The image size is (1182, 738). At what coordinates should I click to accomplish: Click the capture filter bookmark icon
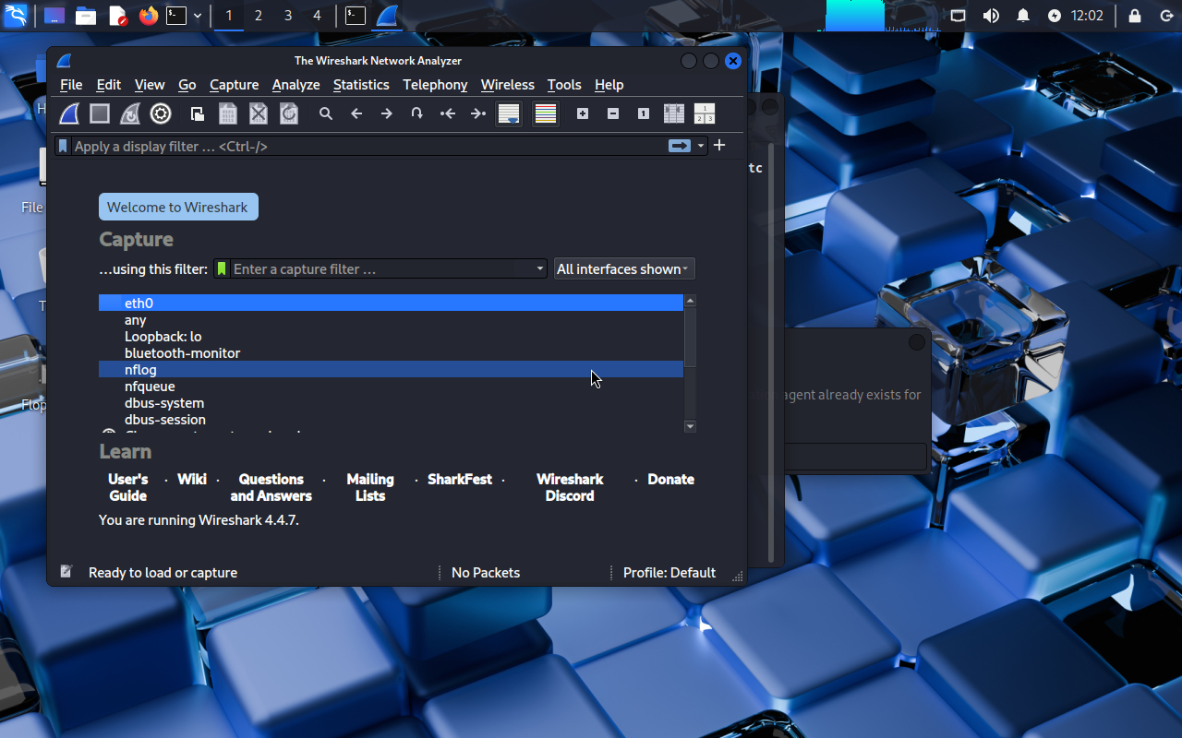click(222, 268)
